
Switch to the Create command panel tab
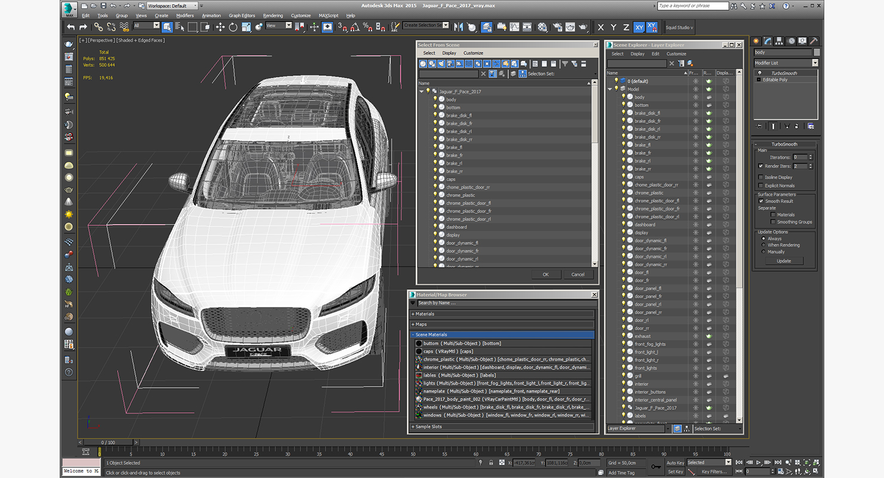[756, 41]
